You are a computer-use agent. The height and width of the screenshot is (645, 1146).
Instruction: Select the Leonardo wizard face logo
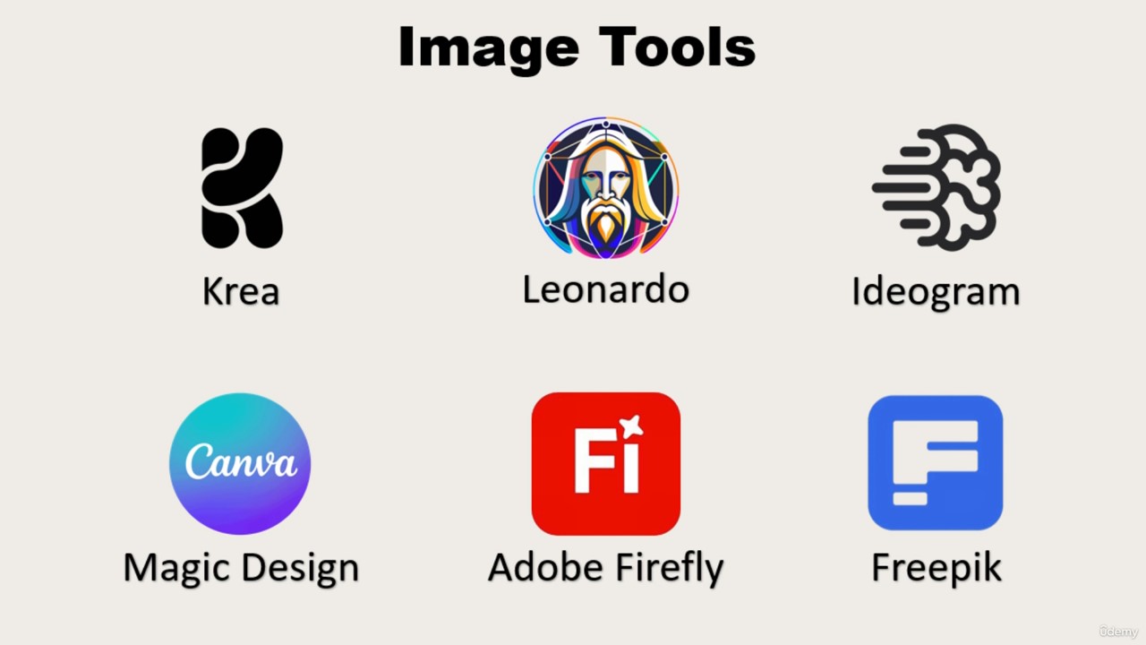pyautogui.click(x=606, y=187)
